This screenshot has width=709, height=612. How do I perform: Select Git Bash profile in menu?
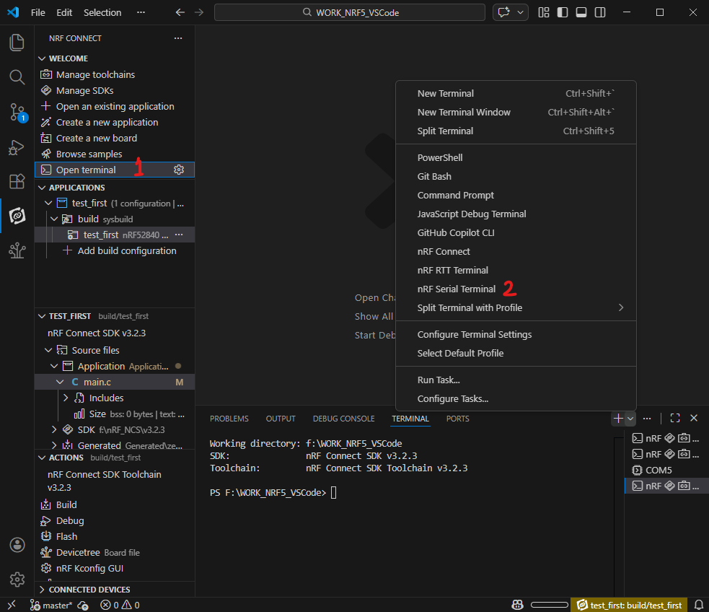click(x=516, y=176)
